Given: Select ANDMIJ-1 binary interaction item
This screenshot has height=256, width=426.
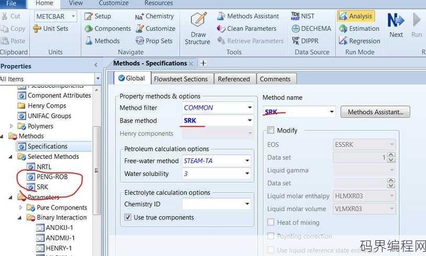Looking at the screenshot, I should (55, 238).
